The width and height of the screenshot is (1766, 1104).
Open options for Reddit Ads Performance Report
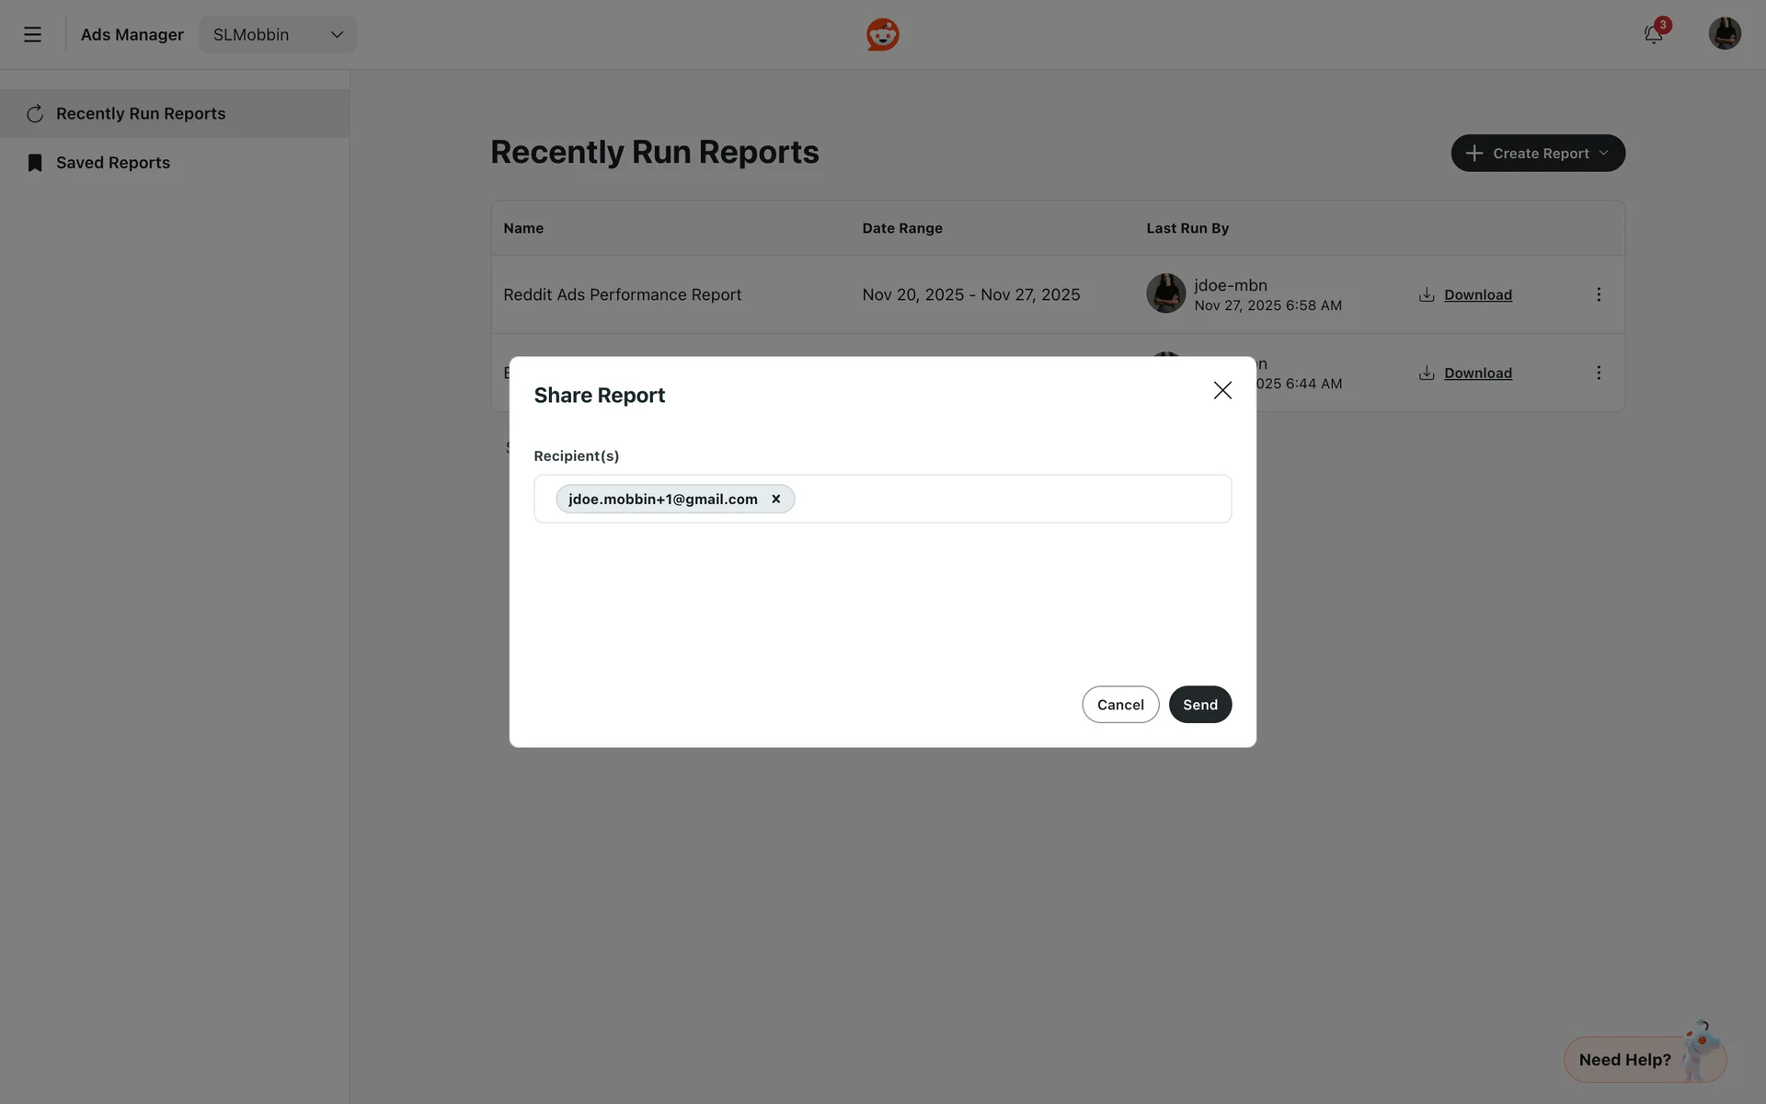click(x=1598, y=294)
